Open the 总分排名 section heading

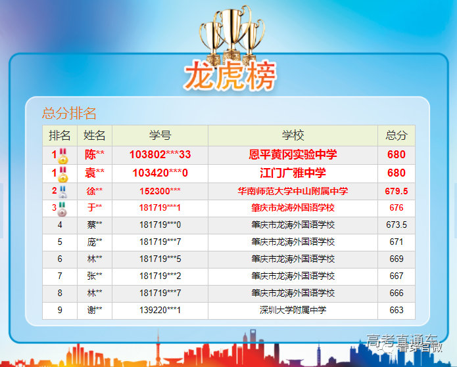tap(69, 113)
